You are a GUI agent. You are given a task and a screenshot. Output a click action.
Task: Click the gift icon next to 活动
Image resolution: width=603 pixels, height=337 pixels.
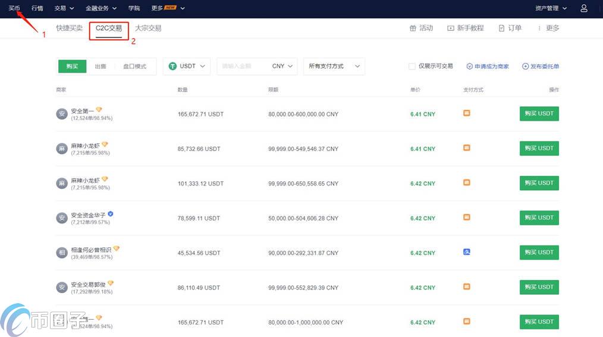(413, 28)
